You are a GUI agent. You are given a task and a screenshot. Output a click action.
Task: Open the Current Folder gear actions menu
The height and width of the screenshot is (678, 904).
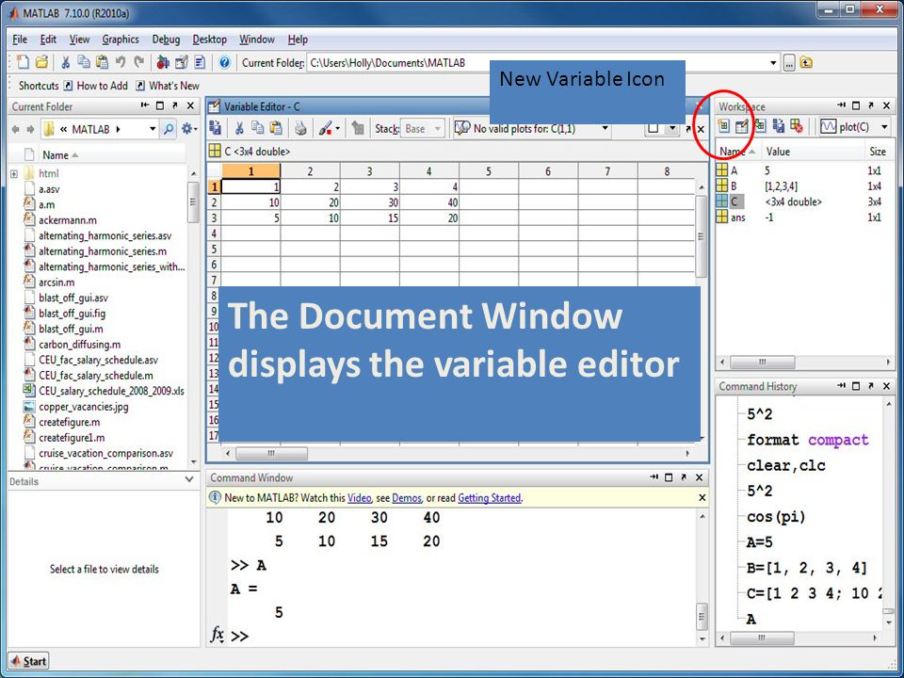[188, 129]
